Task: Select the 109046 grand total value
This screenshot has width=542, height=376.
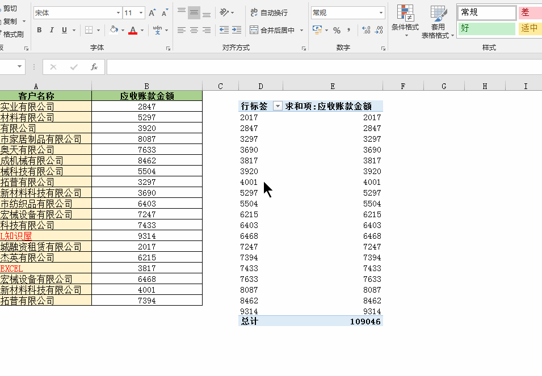Action: (x=365, y=322)
